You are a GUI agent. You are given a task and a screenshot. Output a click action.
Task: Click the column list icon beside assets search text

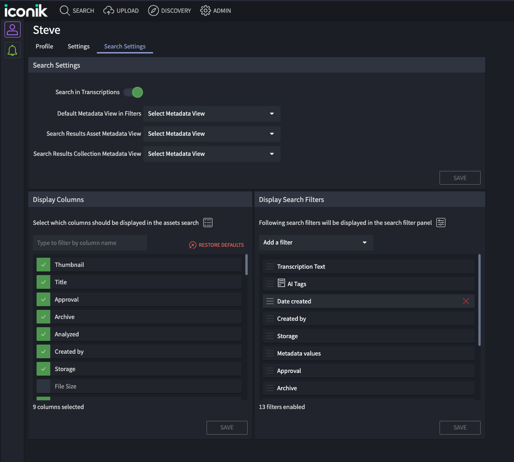coord(207,222)
